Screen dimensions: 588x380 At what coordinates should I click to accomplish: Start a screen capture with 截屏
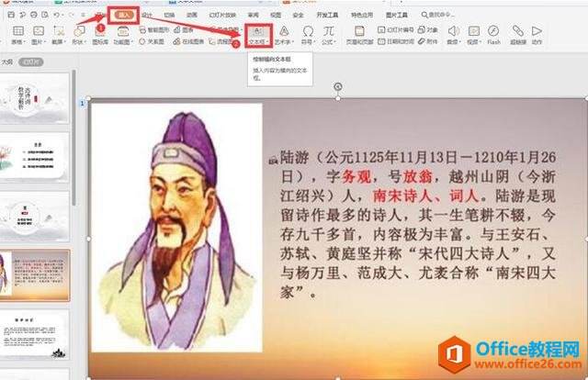coord(58,35)
